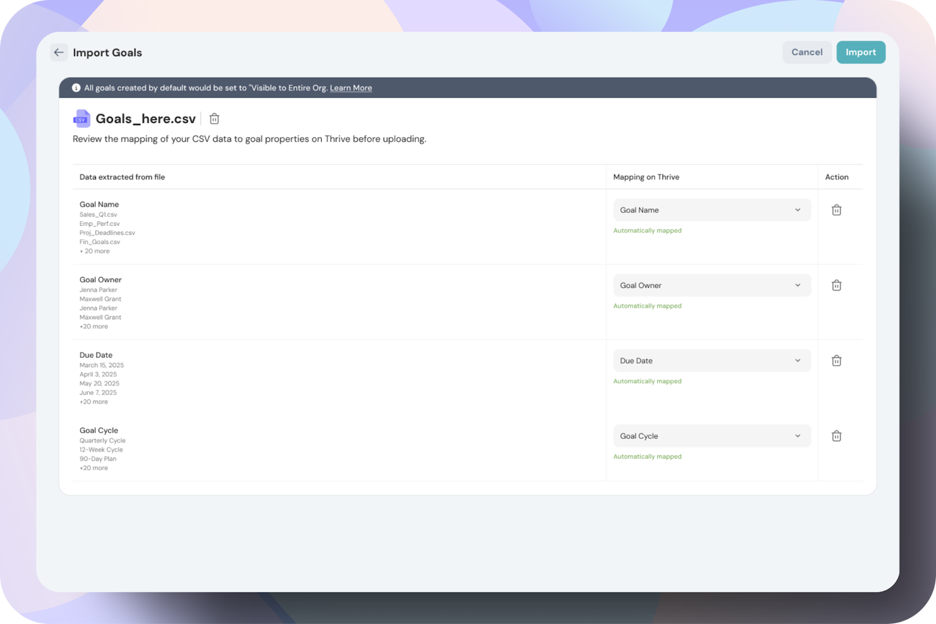Open the Goal Name mapping dropdown
Screen dimensions: 936x624
pos(712,210)
